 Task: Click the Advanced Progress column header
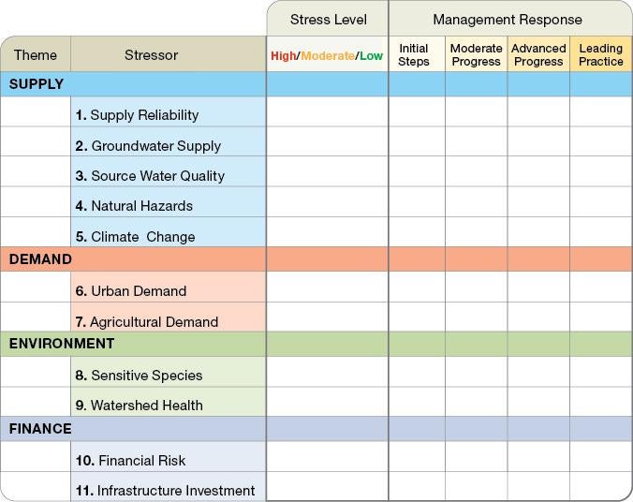tap(538, 55)
